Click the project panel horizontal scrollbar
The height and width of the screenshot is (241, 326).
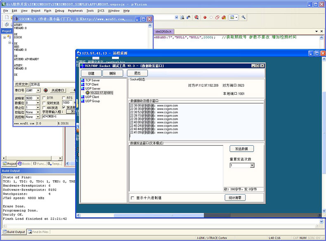[32, 158]
